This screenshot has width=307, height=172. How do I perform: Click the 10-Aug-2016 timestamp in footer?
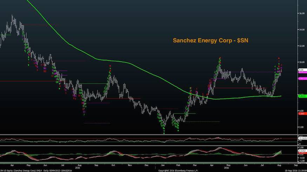coord(296,171)
